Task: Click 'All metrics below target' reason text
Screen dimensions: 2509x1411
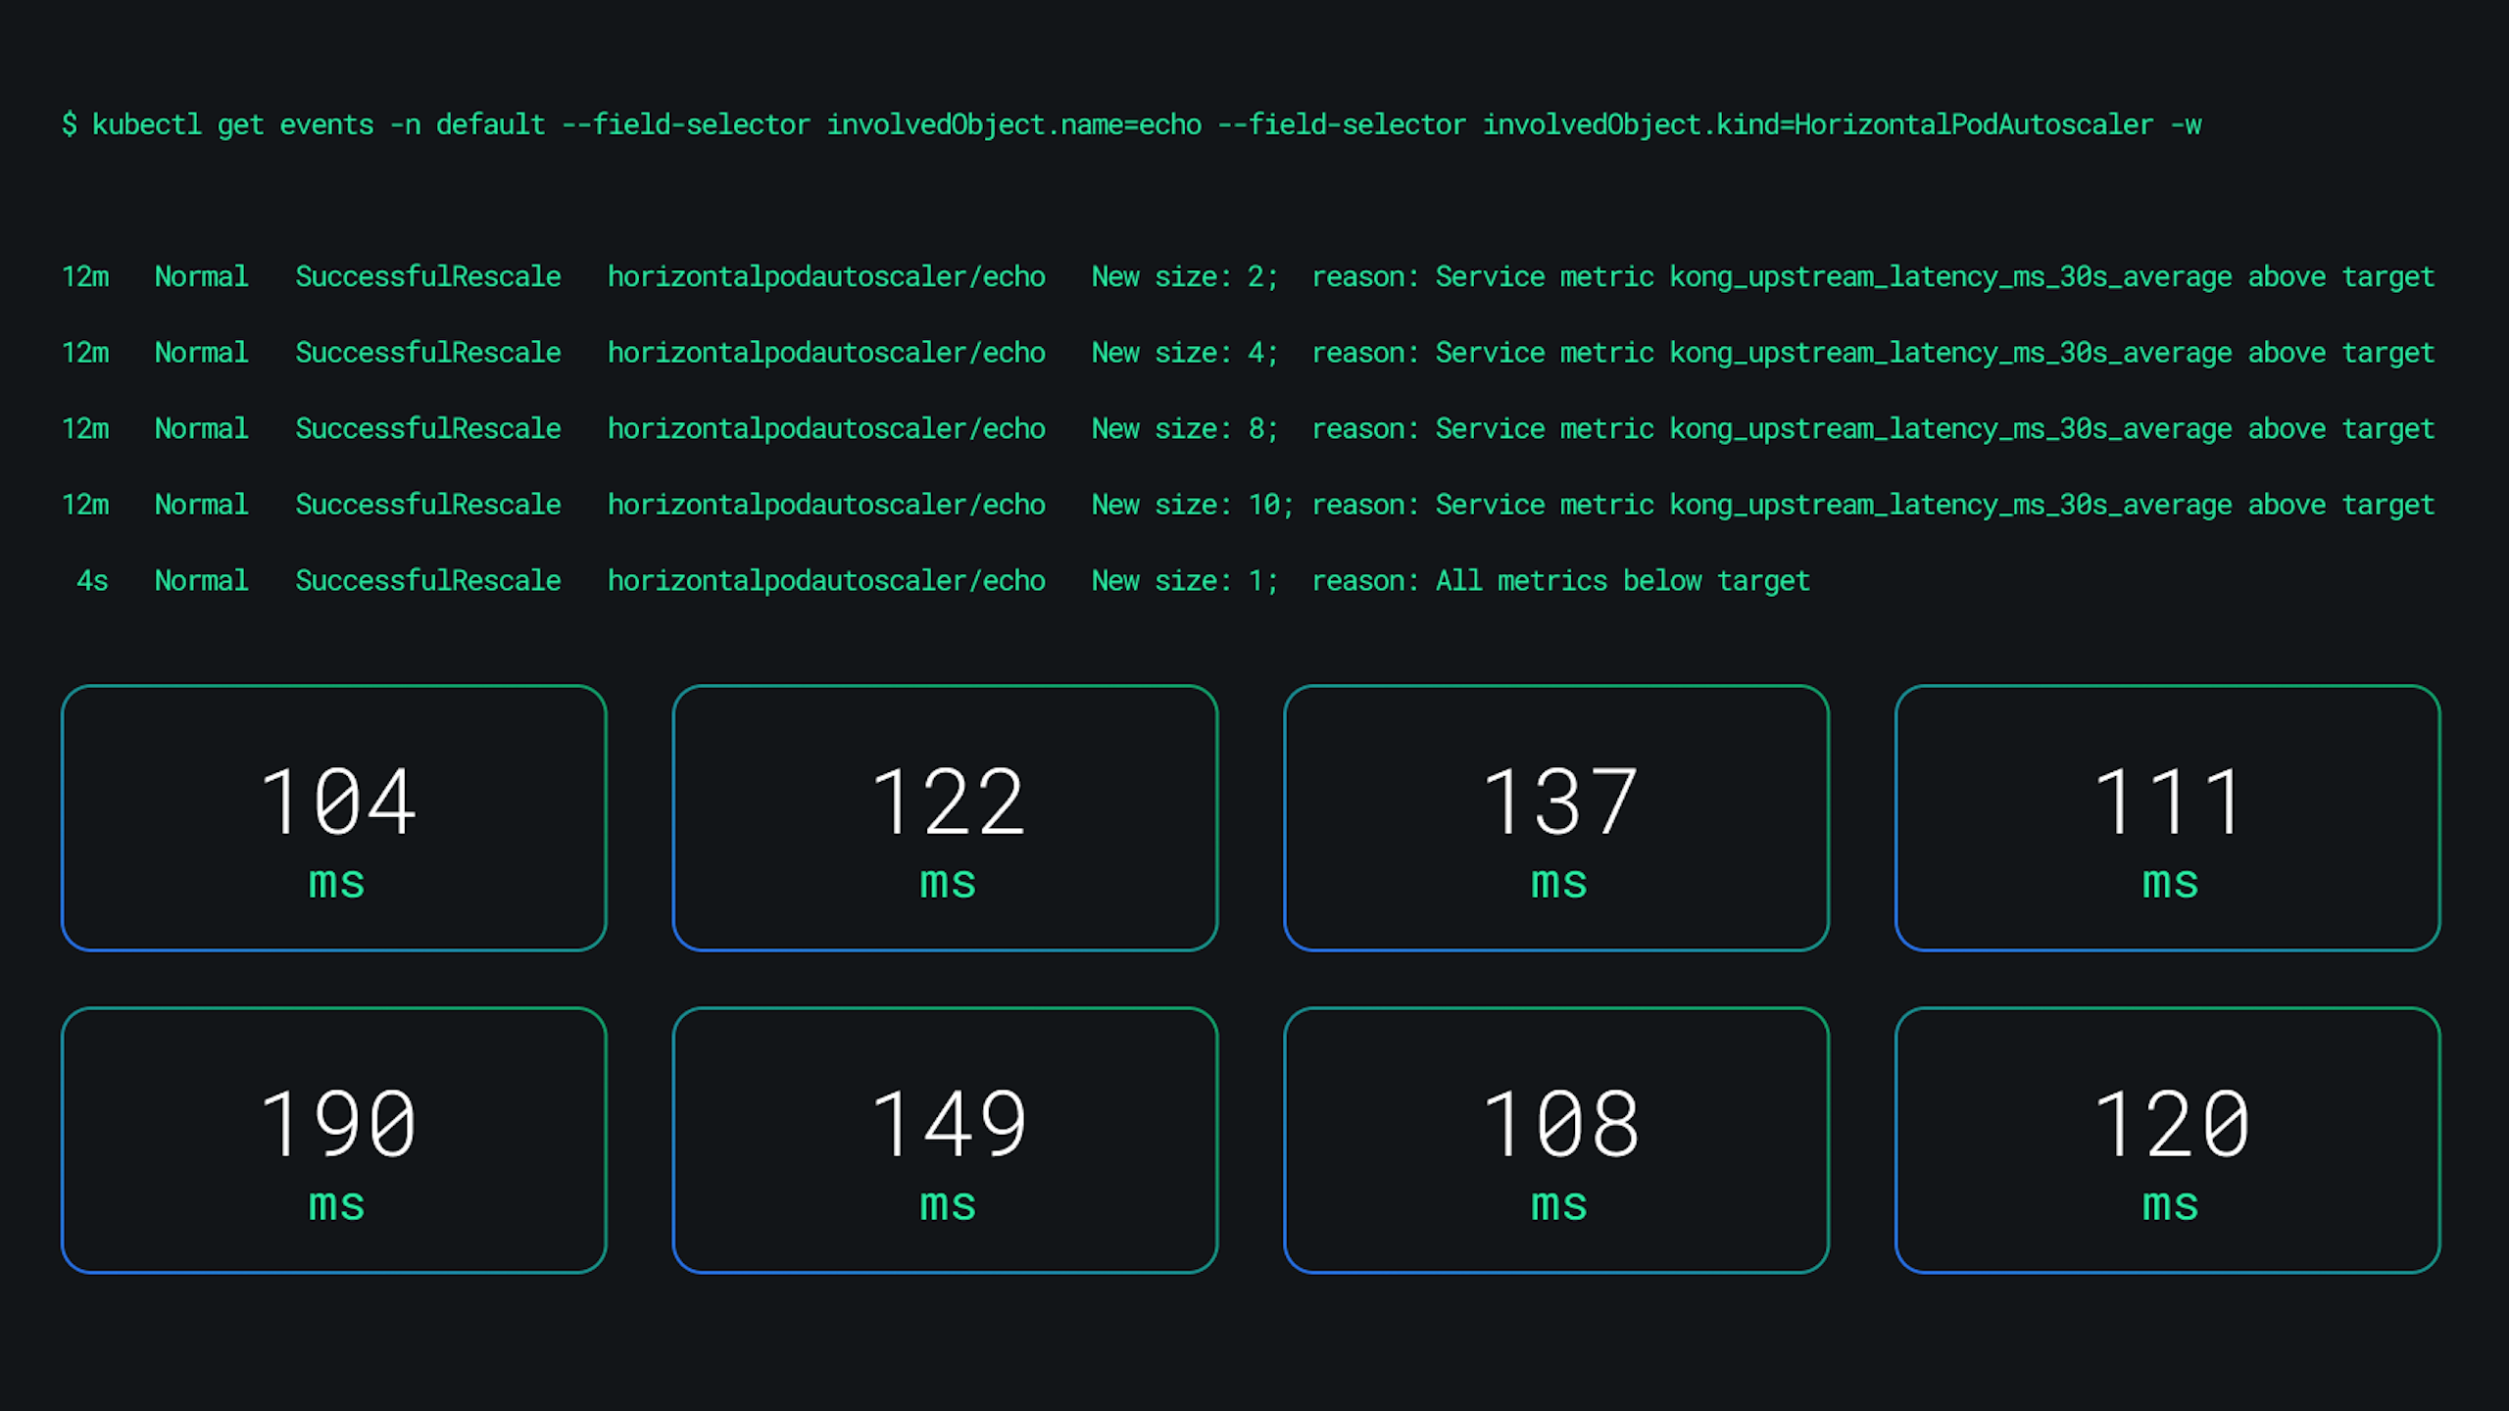Action: point(1622,581)
